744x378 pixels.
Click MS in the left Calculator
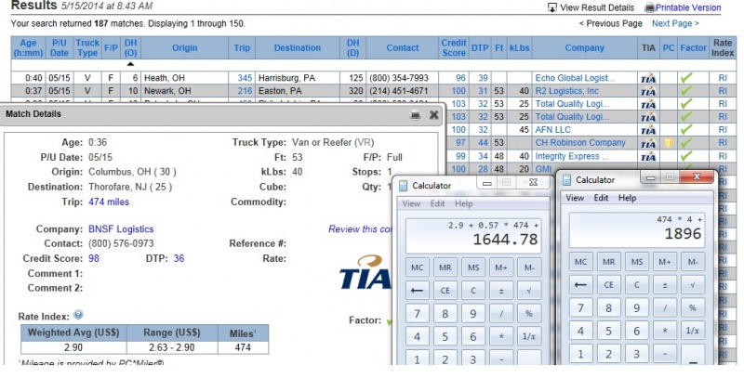click(x=473, y=267)
